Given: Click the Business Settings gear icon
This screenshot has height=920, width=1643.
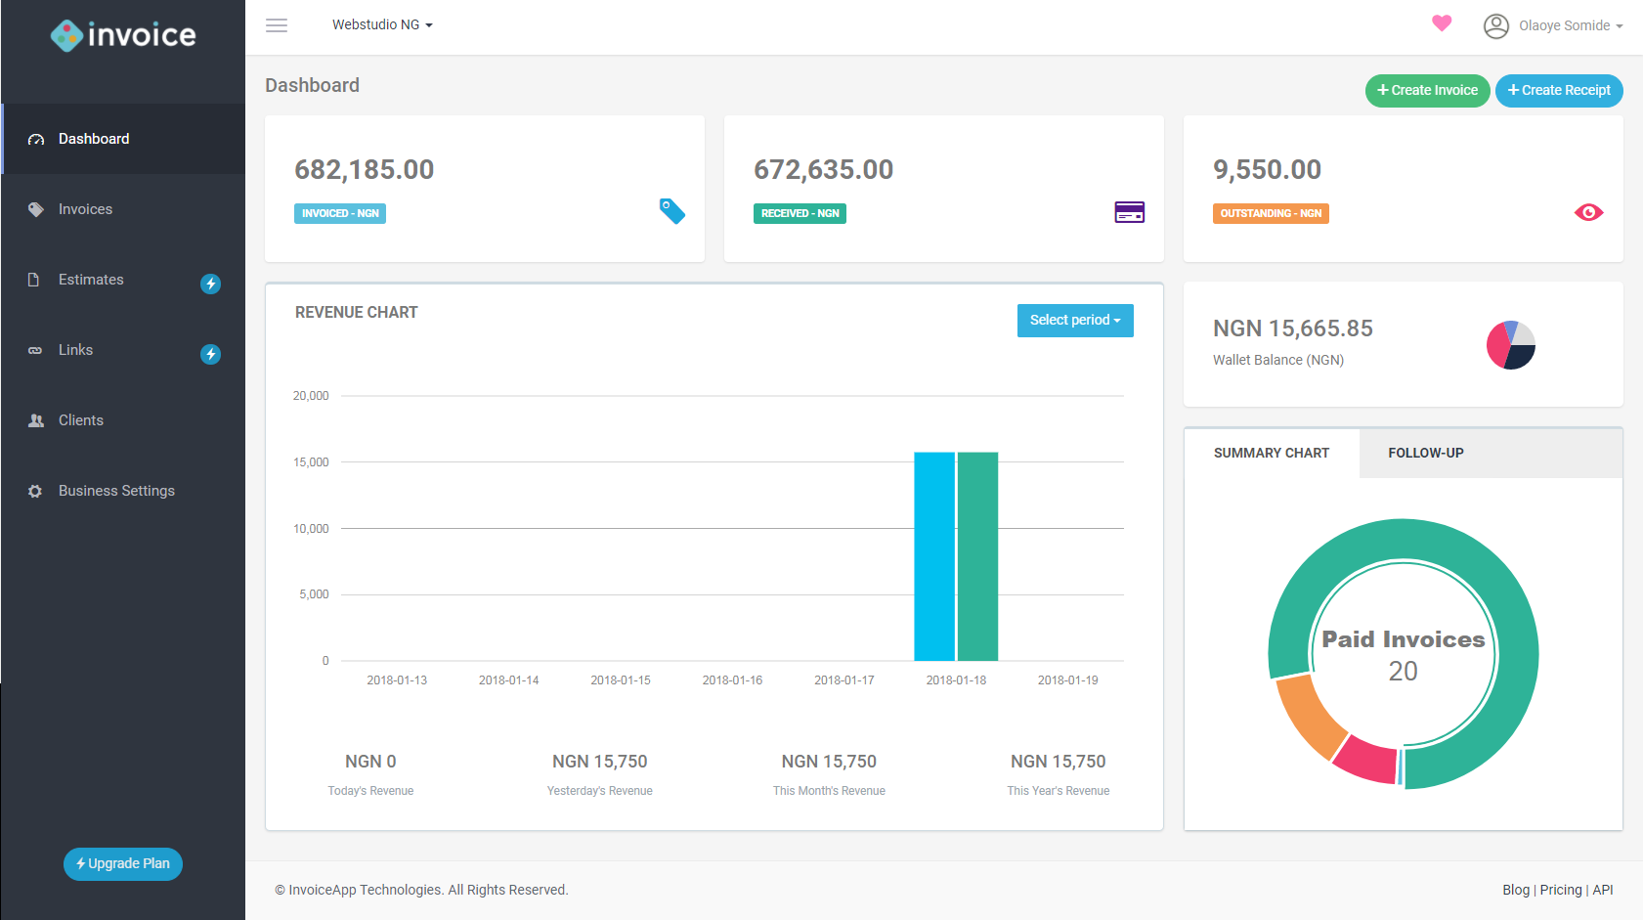Looking at the screenshot, I should point(35,490).
